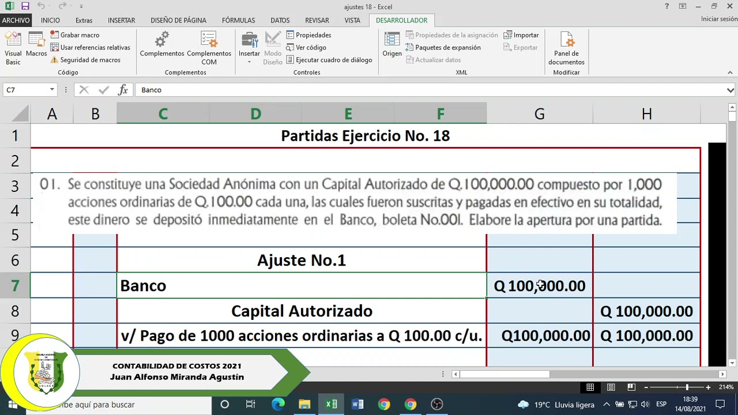Open Microsoft Edge from taskbar
Screen dimensions: 738x415
(x=278, y=404)
